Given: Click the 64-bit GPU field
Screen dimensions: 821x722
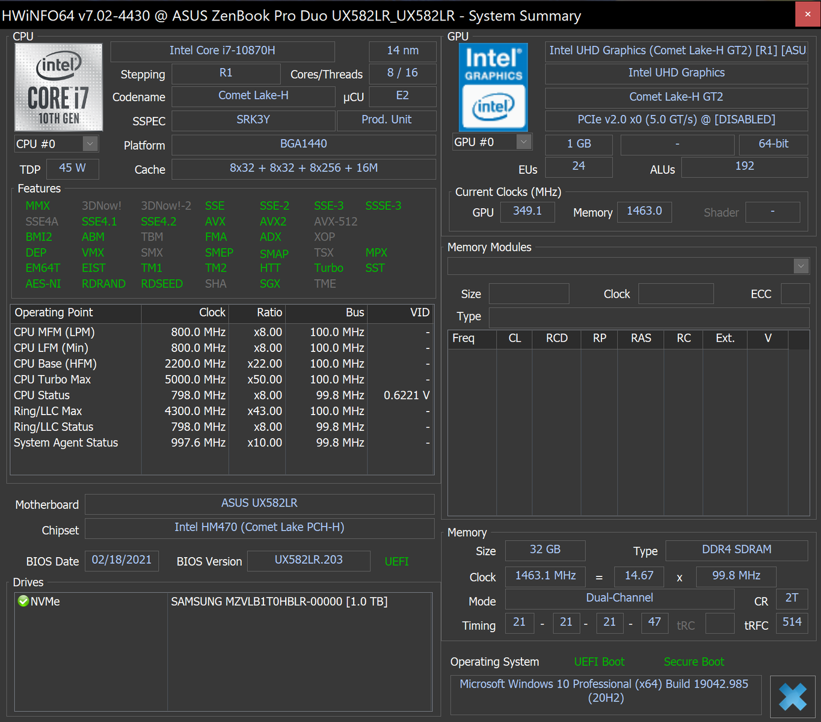Looking at the screenshot, I should click(773, 144).
